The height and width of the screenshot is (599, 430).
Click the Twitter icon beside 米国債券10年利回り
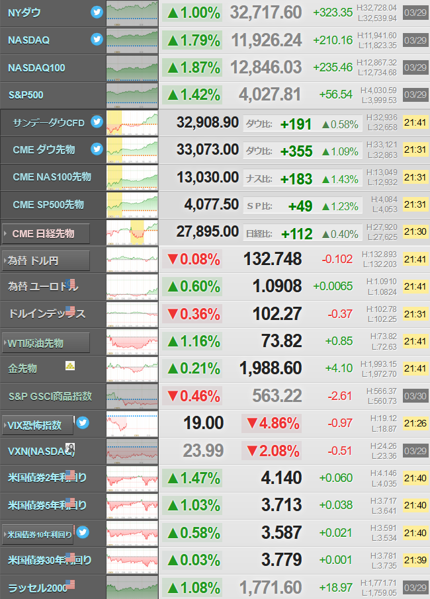pos(83,532)
